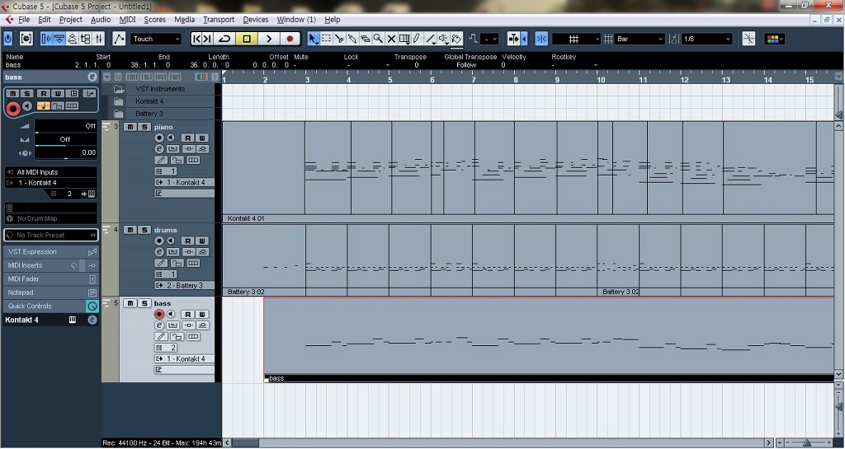This screenshot has width=845, height=449.
Task: Click the Open Mixer toolbar icon
Action: [x=99, y=39]
